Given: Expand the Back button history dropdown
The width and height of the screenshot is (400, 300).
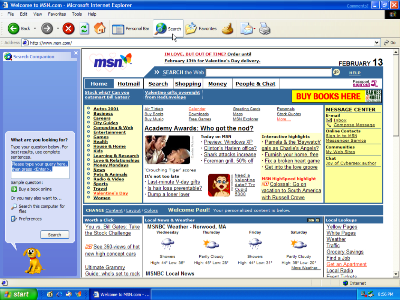Looking at the screenshot, I should (35, 28).
